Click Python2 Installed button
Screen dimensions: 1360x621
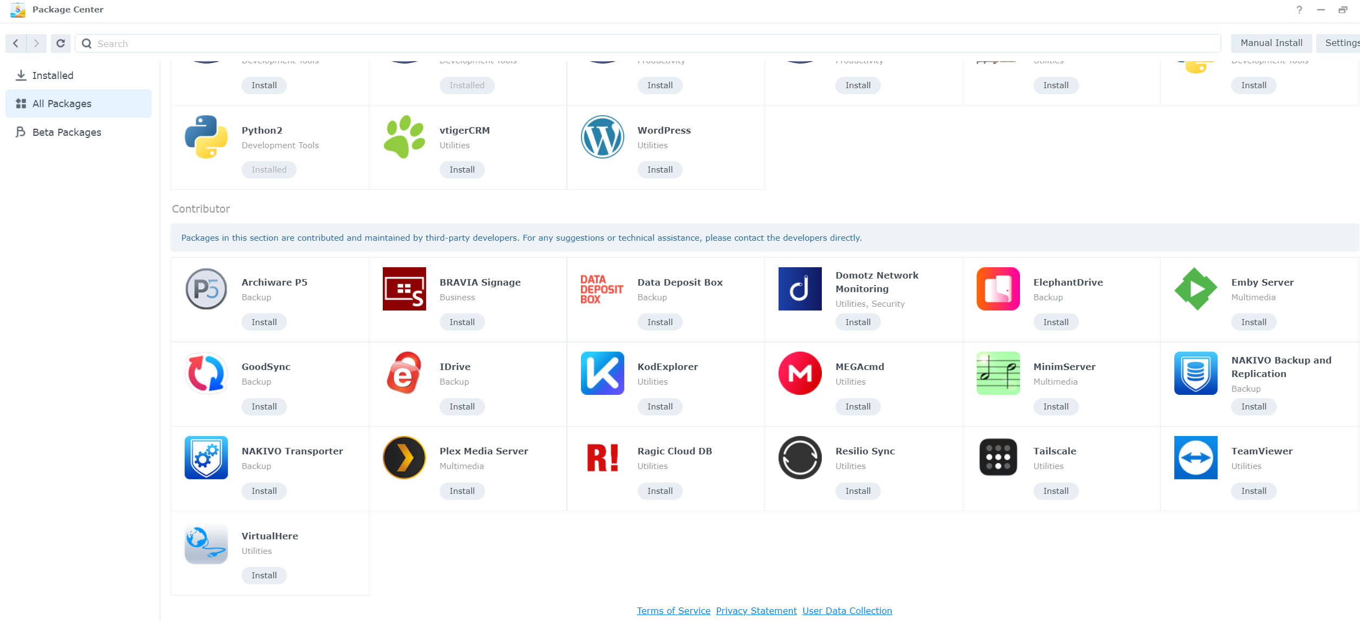coord(269,170)
